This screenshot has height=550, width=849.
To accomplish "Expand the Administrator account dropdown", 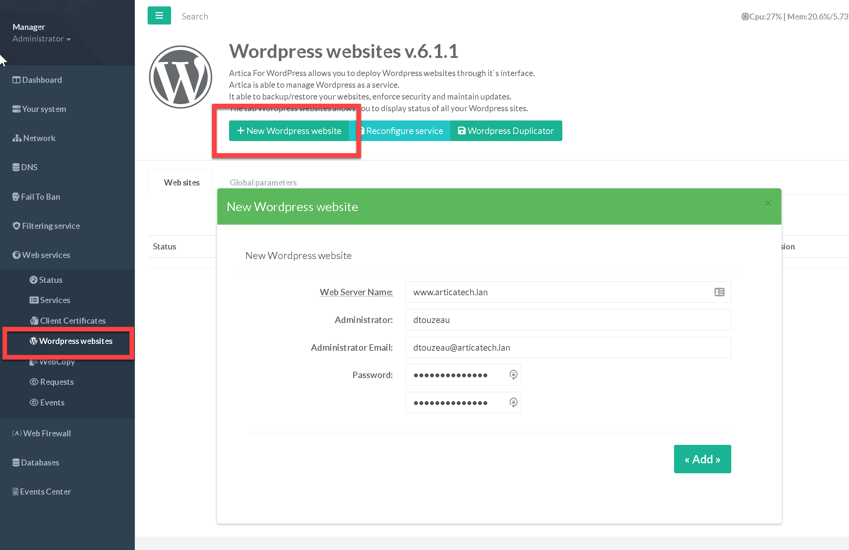I will [41, 39].
